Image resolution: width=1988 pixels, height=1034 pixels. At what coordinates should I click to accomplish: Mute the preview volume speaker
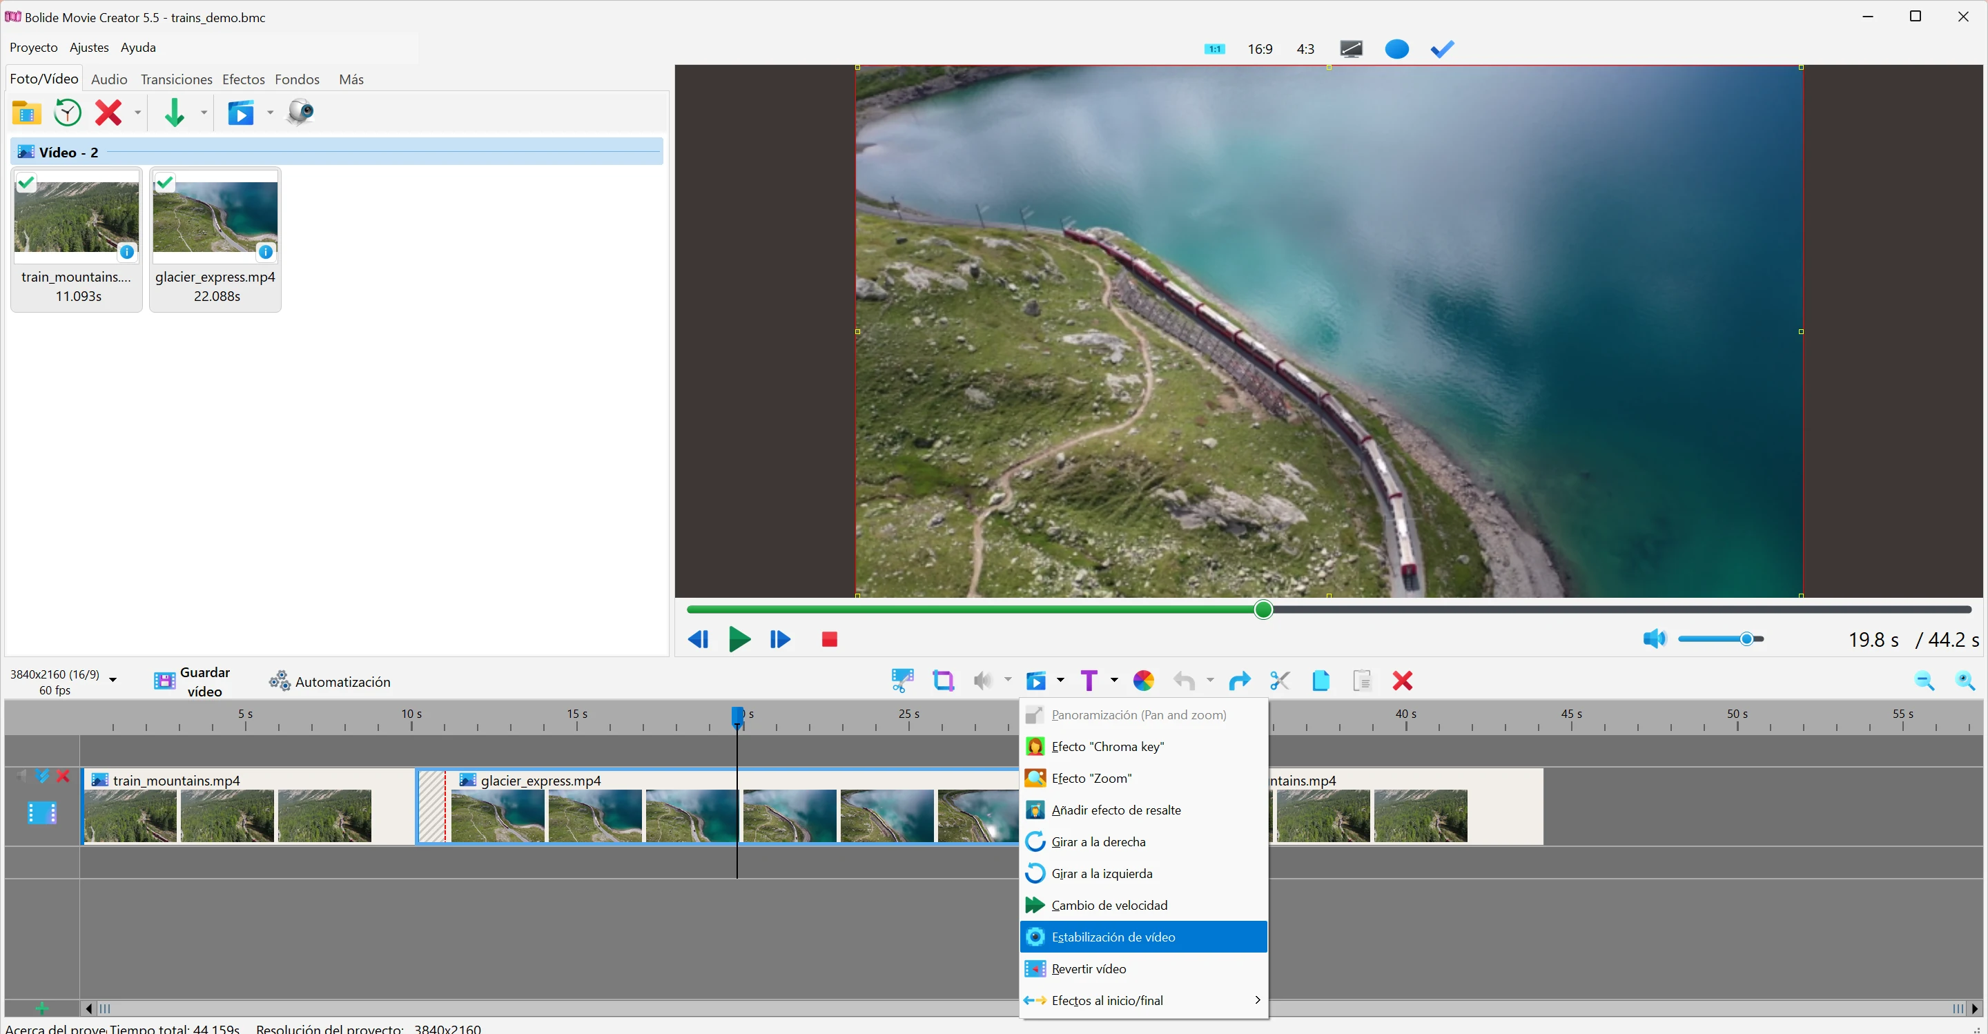click(1655, 639)
